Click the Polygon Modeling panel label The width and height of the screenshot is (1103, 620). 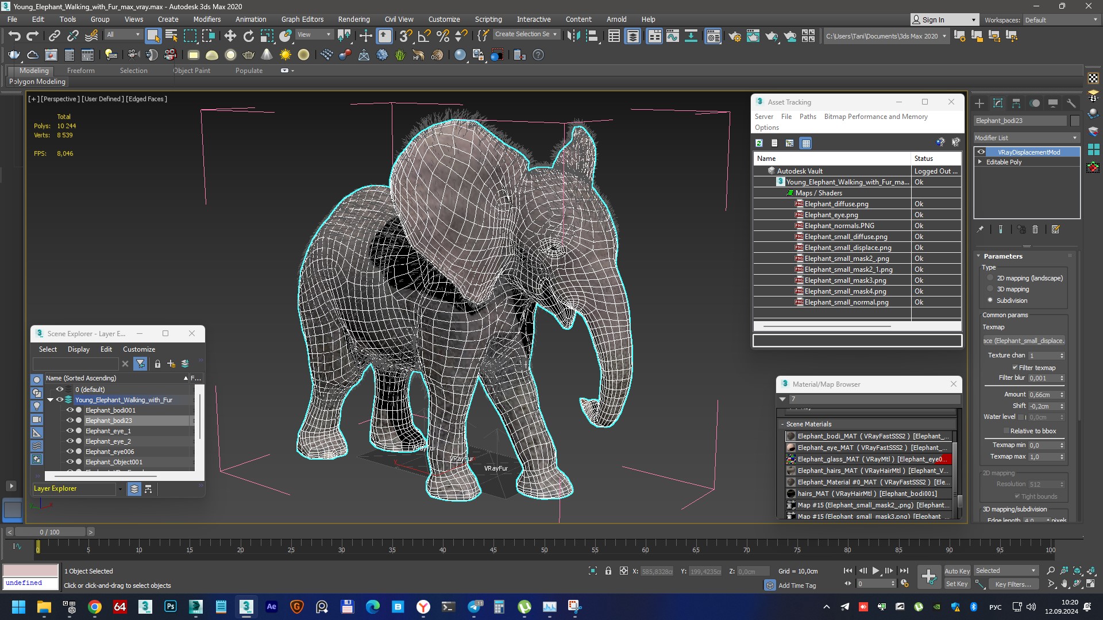[37, 82]
